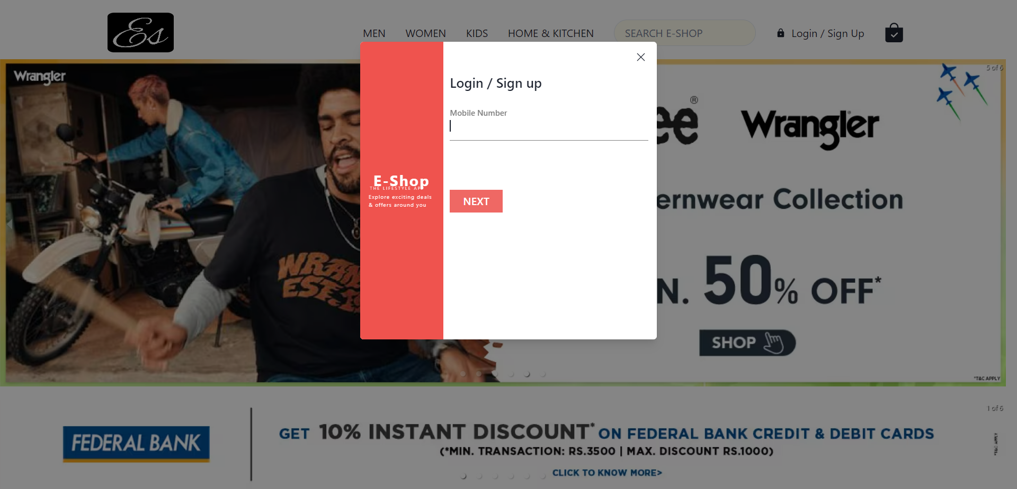Open the HOME & KITCHEN menu
Screen dimensions: 1017x489
click(x=550, y=33)
